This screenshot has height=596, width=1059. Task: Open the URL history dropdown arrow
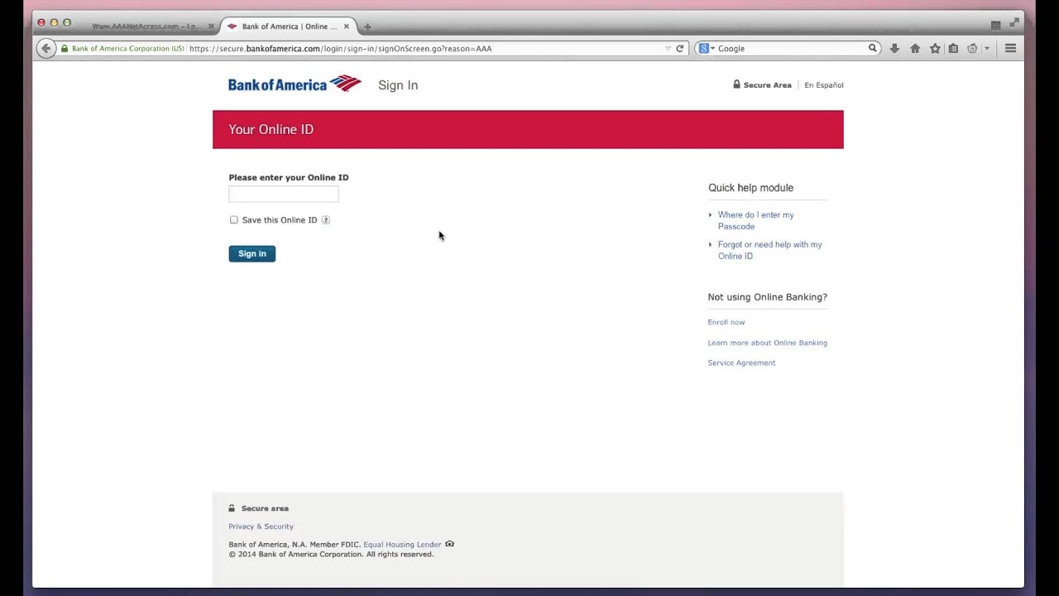click(x=668, y=49)
